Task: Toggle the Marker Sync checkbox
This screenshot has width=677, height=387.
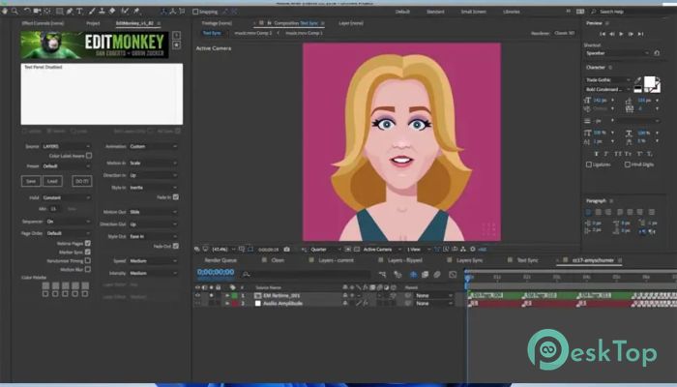Action: 88,252
